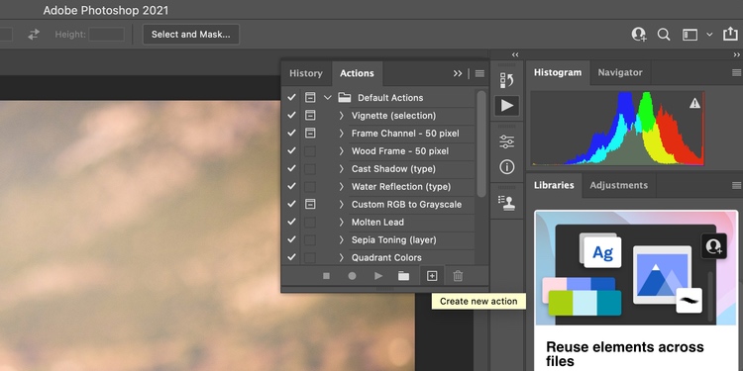Image resolution: width=743 pixels, height=371 pixels.
Task: Toggle the checkmark for Molten Lead action
Action: point(291,222)
